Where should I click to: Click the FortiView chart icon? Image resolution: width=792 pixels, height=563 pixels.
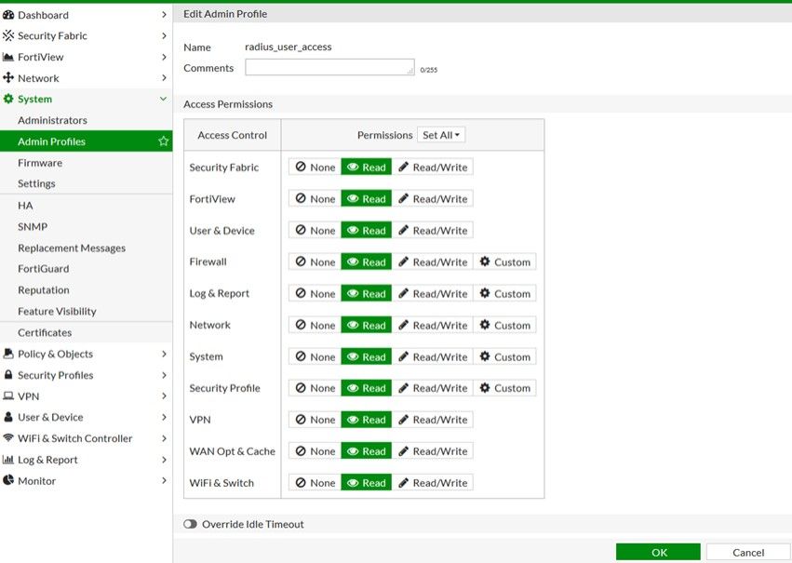tap(8, 57)
